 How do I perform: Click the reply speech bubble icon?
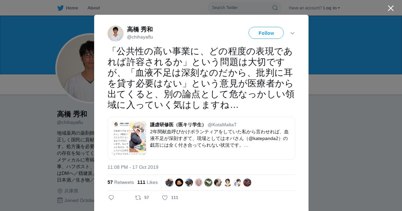111,198
